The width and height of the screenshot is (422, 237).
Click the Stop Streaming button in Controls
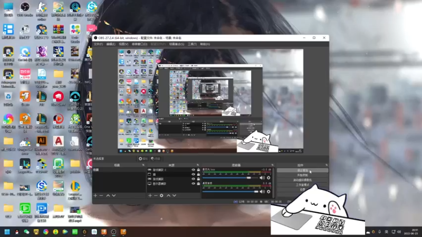point(302,170)
